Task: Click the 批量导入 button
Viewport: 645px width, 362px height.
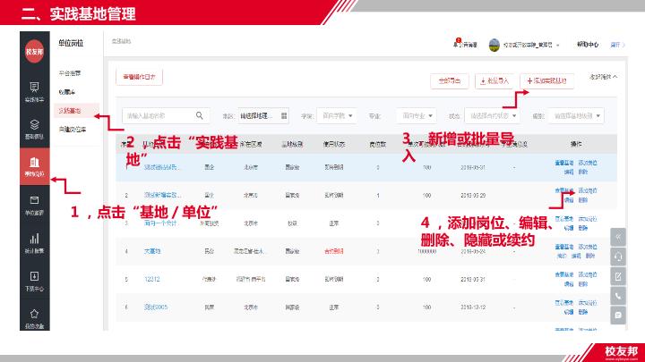Action: [493, 80]
